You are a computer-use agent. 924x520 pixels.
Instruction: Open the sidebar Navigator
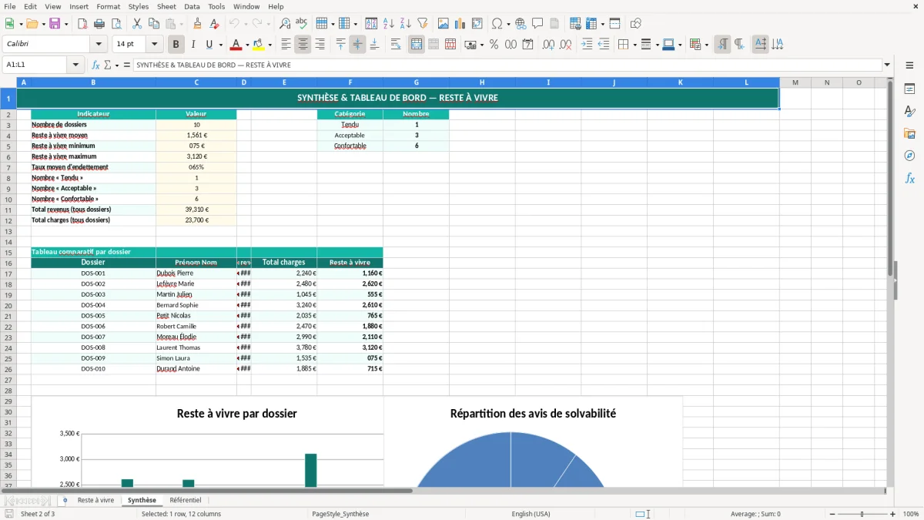(x=909, y=156)
